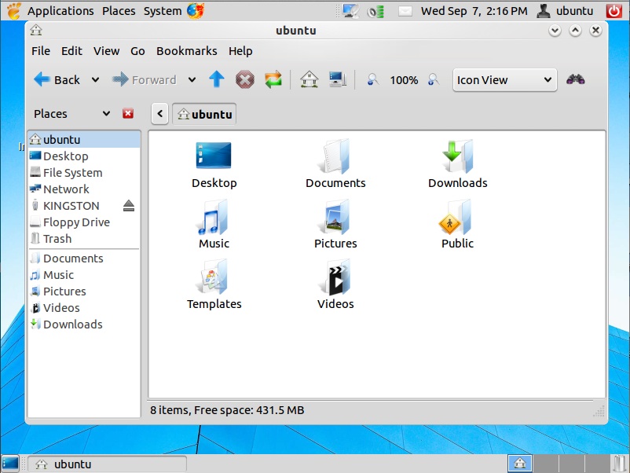
Task: Select the Public folder icon
Action: point(456,217)
